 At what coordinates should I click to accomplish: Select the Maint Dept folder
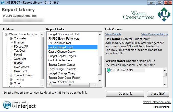(x=20, y=71)
